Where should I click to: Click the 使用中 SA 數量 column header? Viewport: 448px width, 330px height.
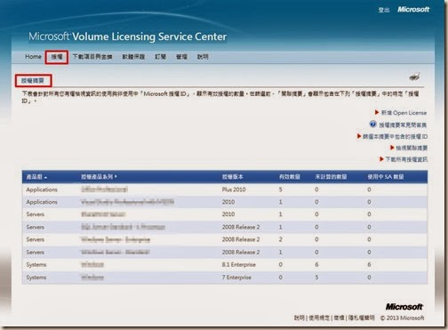click(386, 177)
